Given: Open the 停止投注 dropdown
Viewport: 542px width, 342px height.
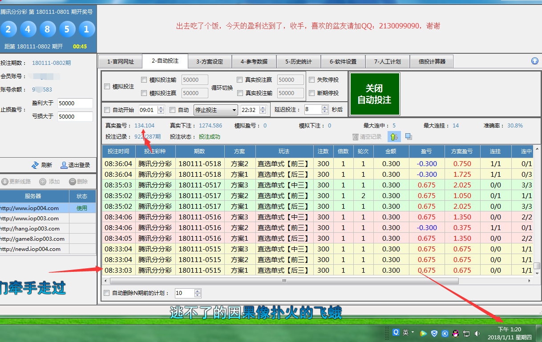Looking at the screenshot, I should click(216, 110).
